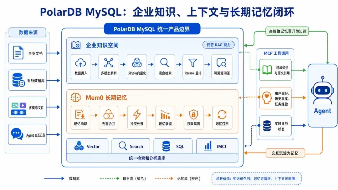The image size is (338, 190).
Task: Click the Search magnifier icon in bottom row
Action: [123, 146]
